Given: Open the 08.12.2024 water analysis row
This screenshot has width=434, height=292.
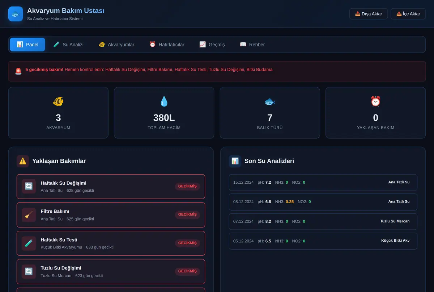Looking at the screenshot, I should pyautogui.click(x=323, y=202).
